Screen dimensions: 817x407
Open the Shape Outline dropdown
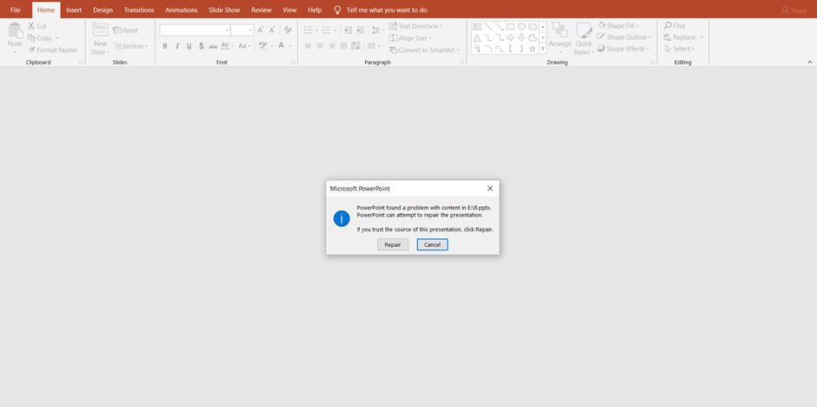pyautogui.click(x=624, y=37)
